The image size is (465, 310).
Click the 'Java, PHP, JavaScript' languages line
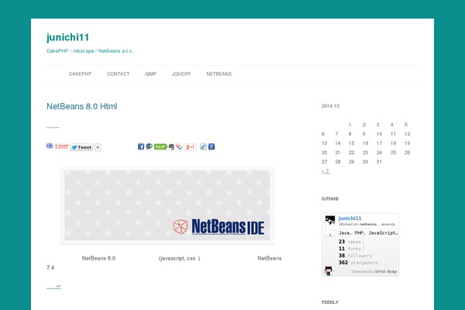click(x=368, y=233)
